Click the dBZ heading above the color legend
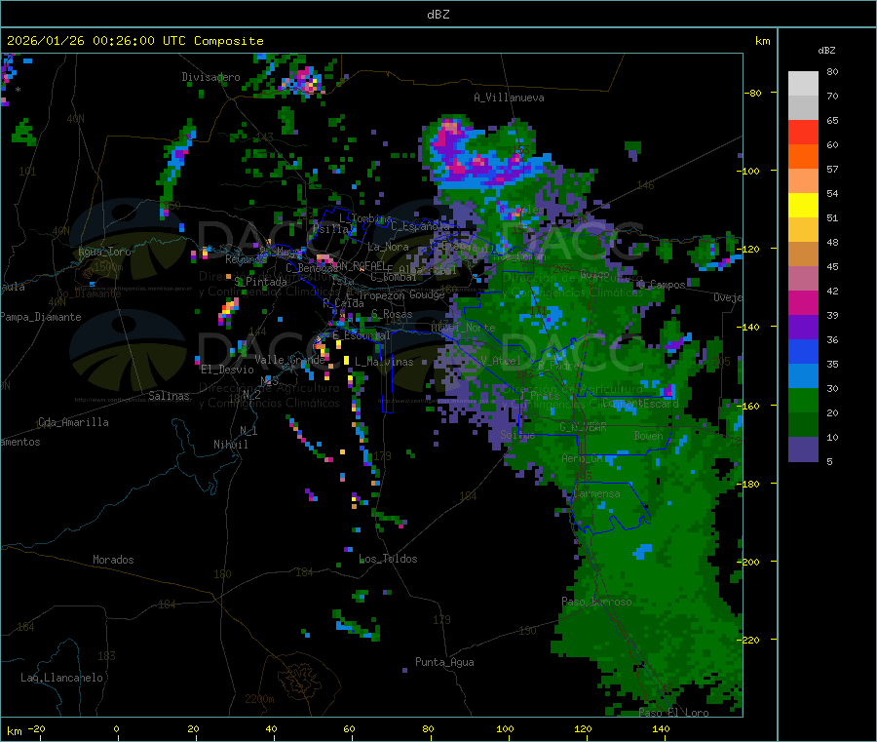This screenshot has height=742, width=877. click(826, 51)
